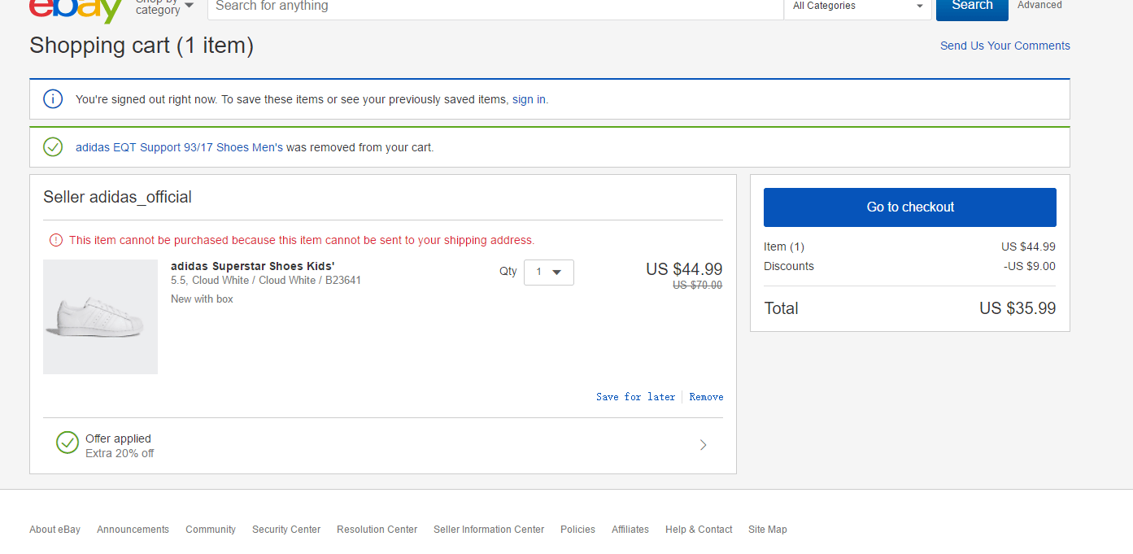1133x554 pixels.
Task: Click the blue info circle icon
Action: tap(53, 99)
